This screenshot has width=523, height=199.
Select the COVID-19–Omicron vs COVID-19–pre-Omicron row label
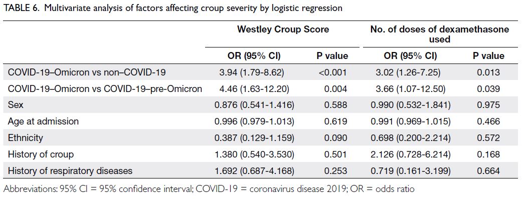pyautogui.click(x=105, y=89)
